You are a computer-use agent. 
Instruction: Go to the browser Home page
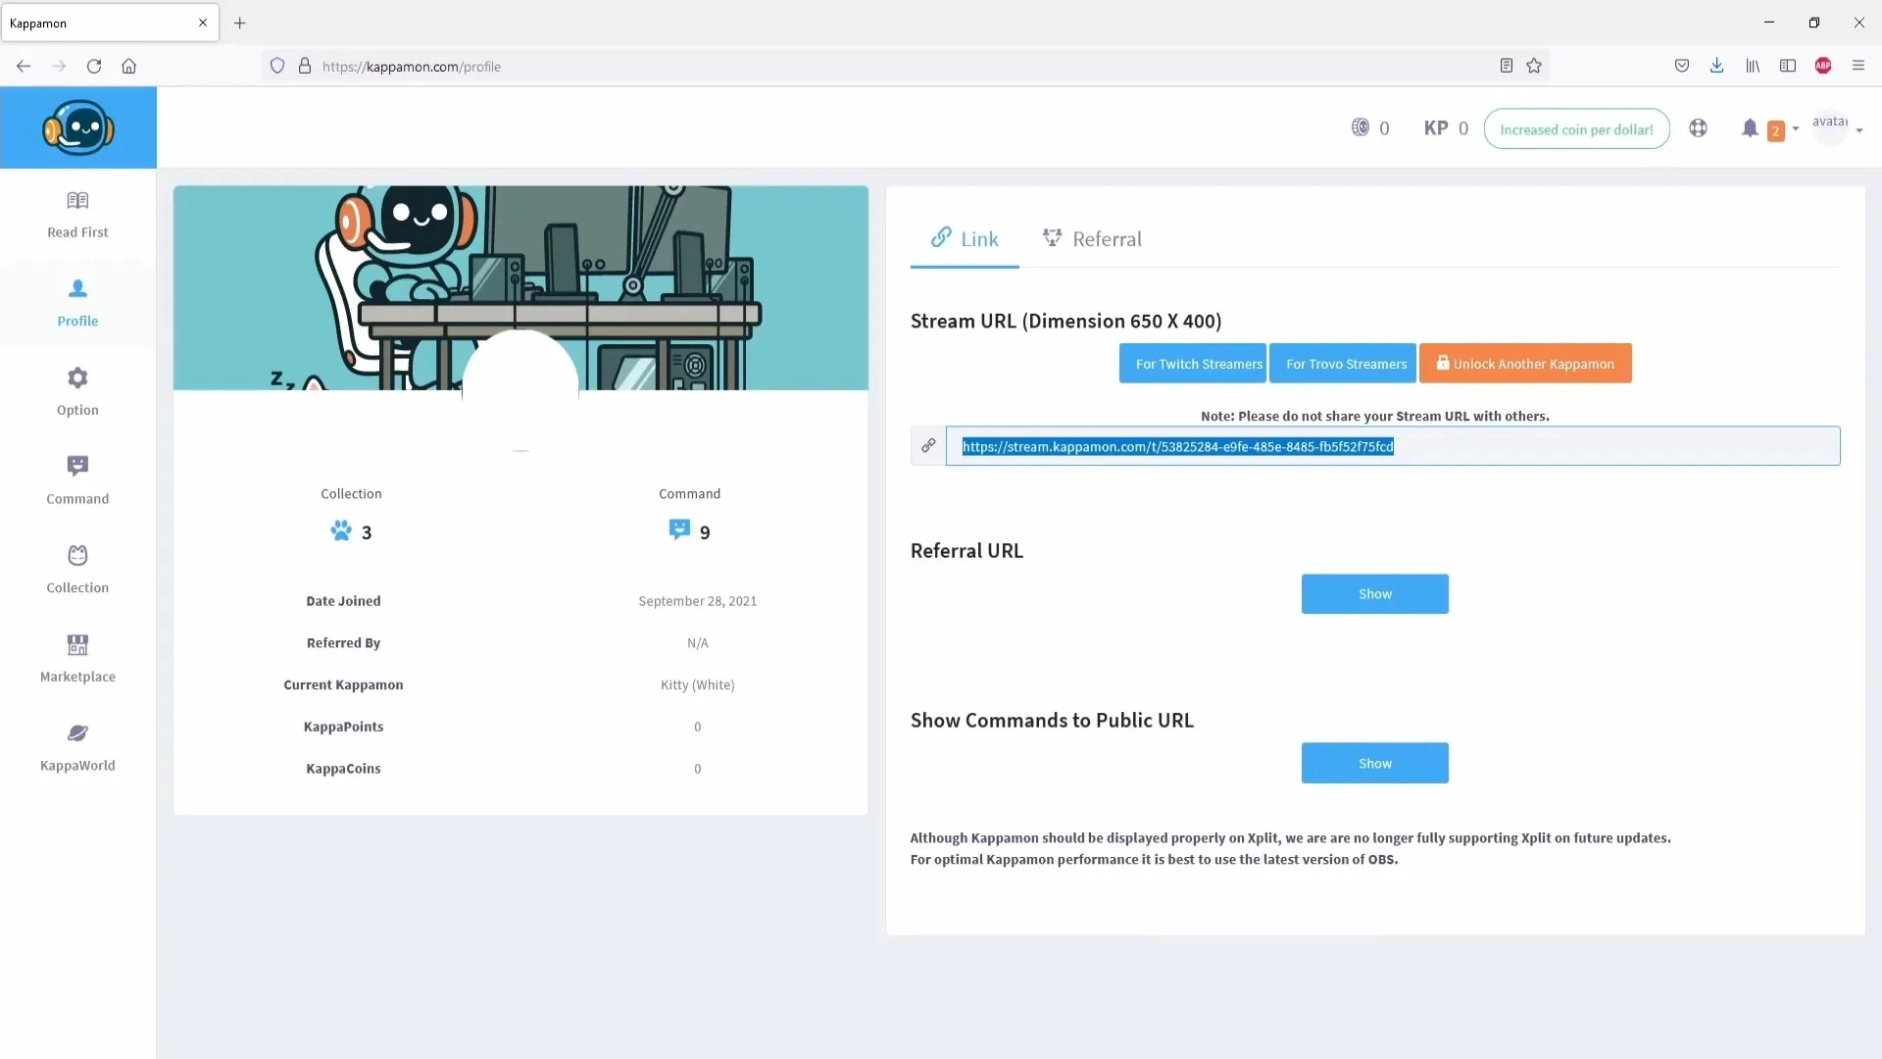128,66
